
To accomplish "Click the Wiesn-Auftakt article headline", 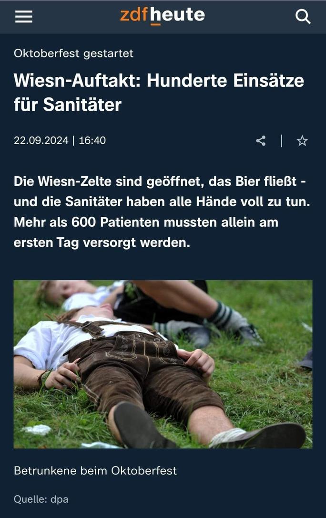I will click(x=159, y=93).
